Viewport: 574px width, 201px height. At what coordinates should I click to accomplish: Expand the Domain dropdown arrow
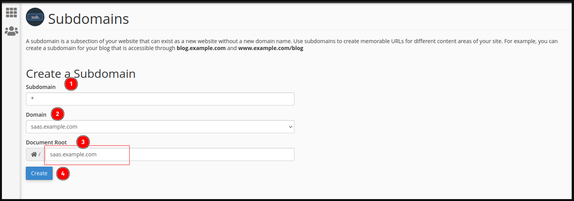click(290, 127)
